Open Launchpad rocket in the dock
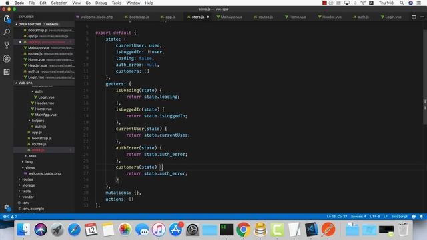This screenshot has height=240, width=427. [x=57, y=229]
